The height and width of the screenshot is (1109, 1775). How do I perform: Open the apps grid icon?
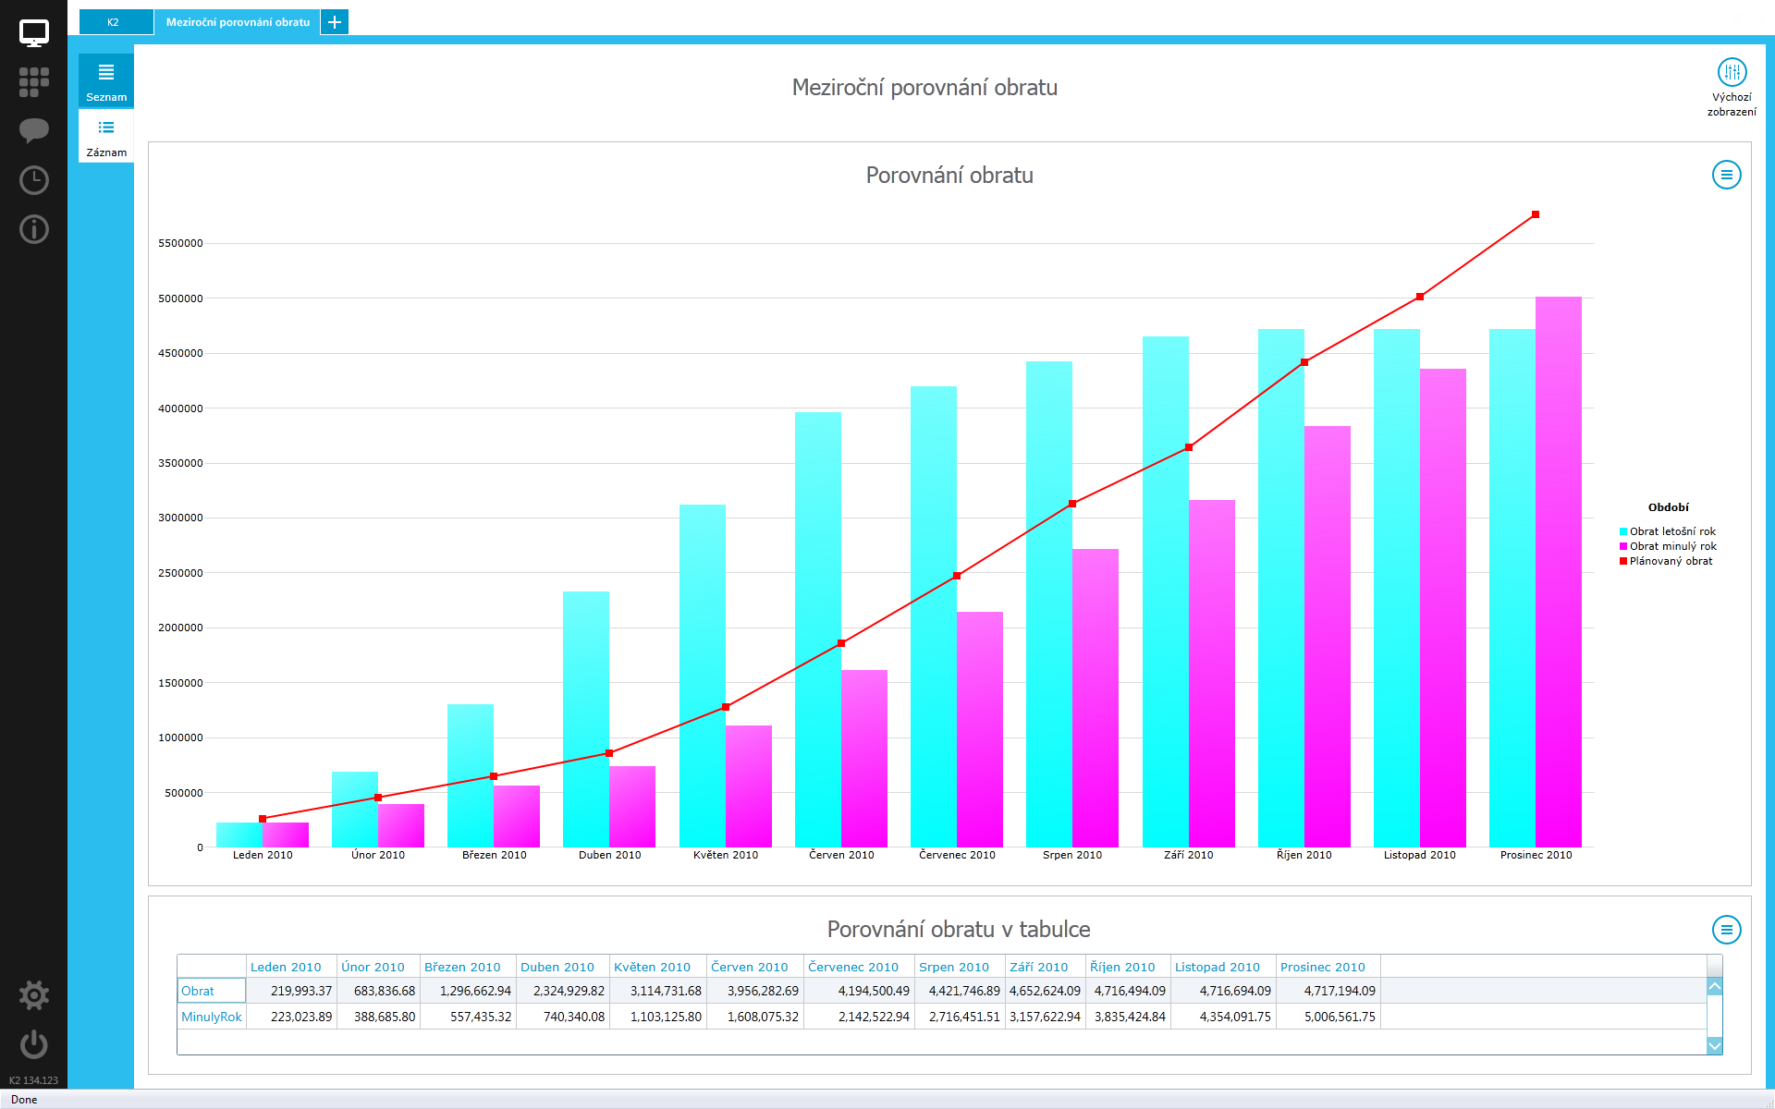(33, 82)
